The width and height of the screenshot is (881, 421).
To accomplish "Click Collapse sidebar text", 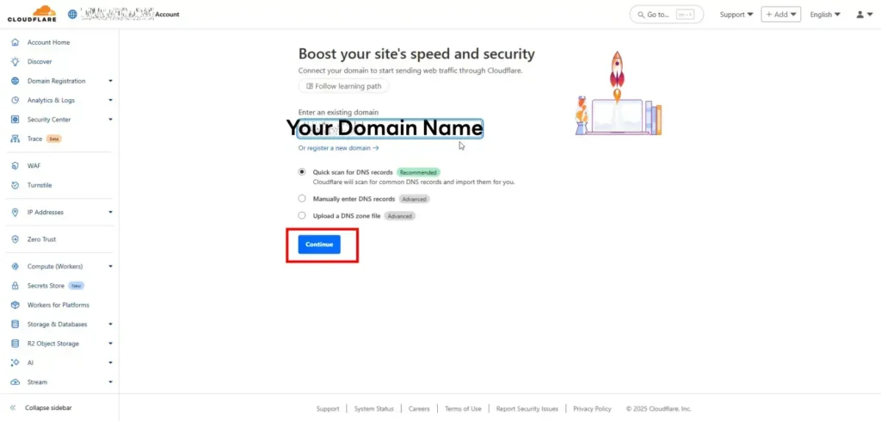I will click(x=48, y=408).
